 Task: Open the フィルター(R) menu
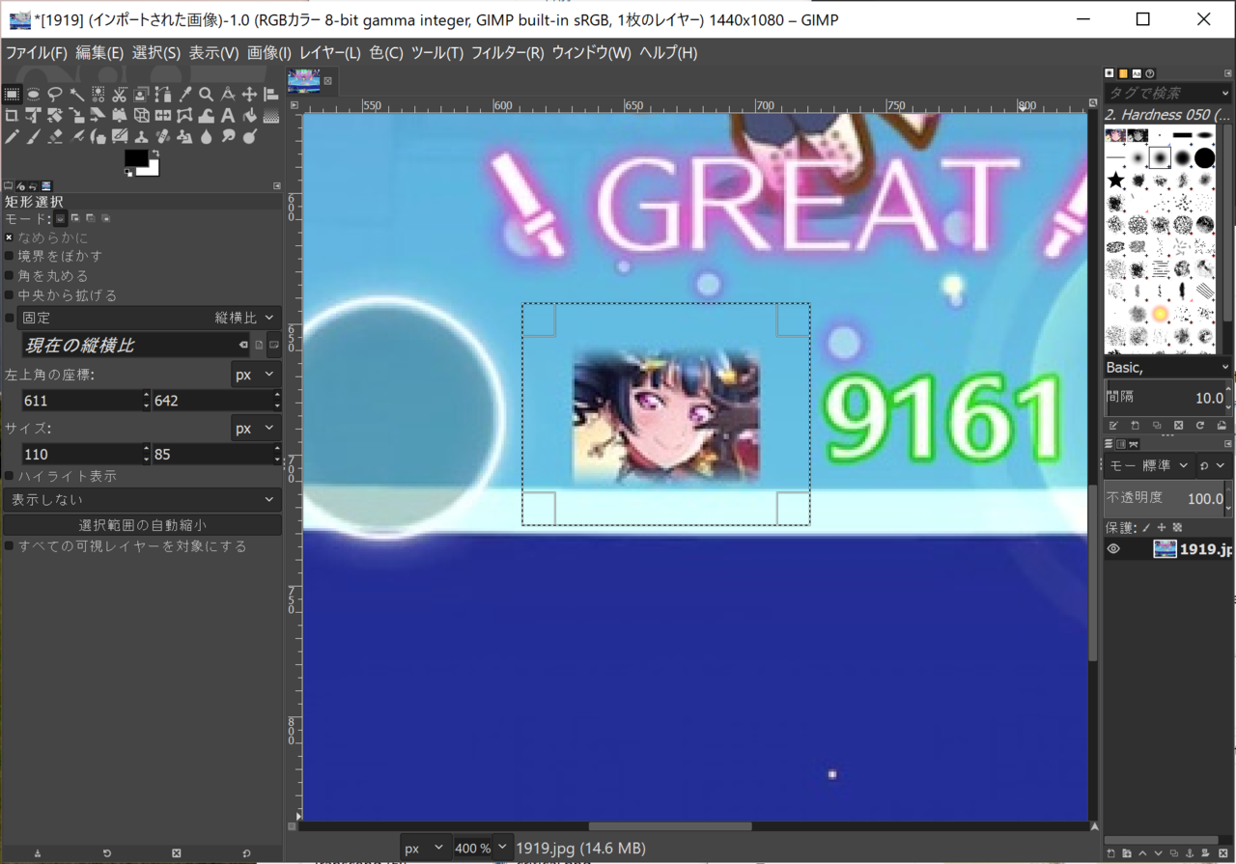coord(507,53)
